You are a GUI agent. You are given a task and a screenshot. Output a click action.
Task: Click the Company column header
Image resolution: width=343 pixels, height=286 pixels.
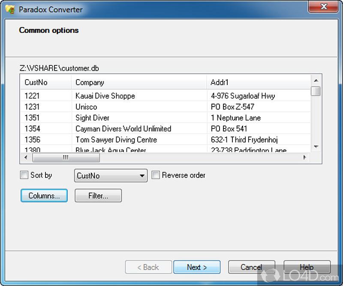[139, 82]
